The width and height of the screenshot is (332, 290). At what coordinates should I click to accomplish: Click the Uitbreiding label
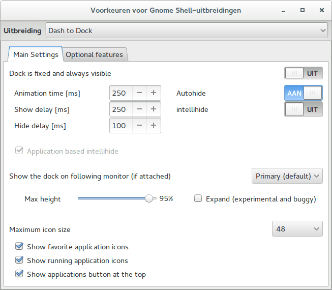click(22, 31)
